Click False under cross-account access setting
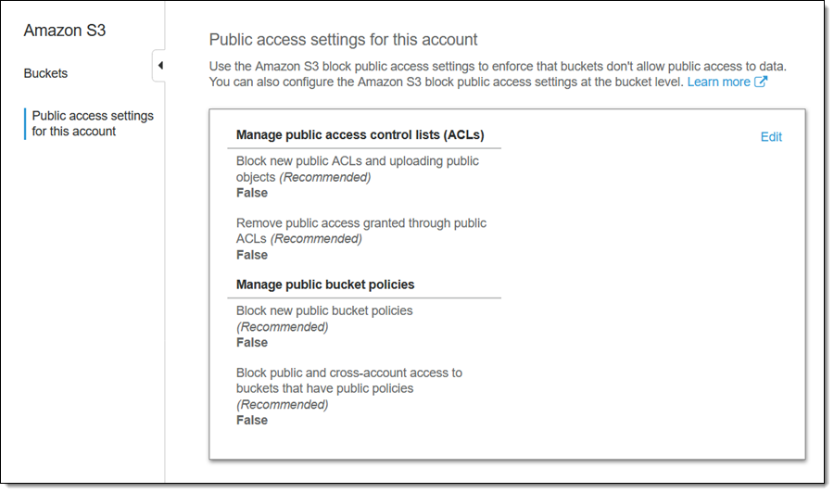 pyautogui.click(x=252, y=420)
